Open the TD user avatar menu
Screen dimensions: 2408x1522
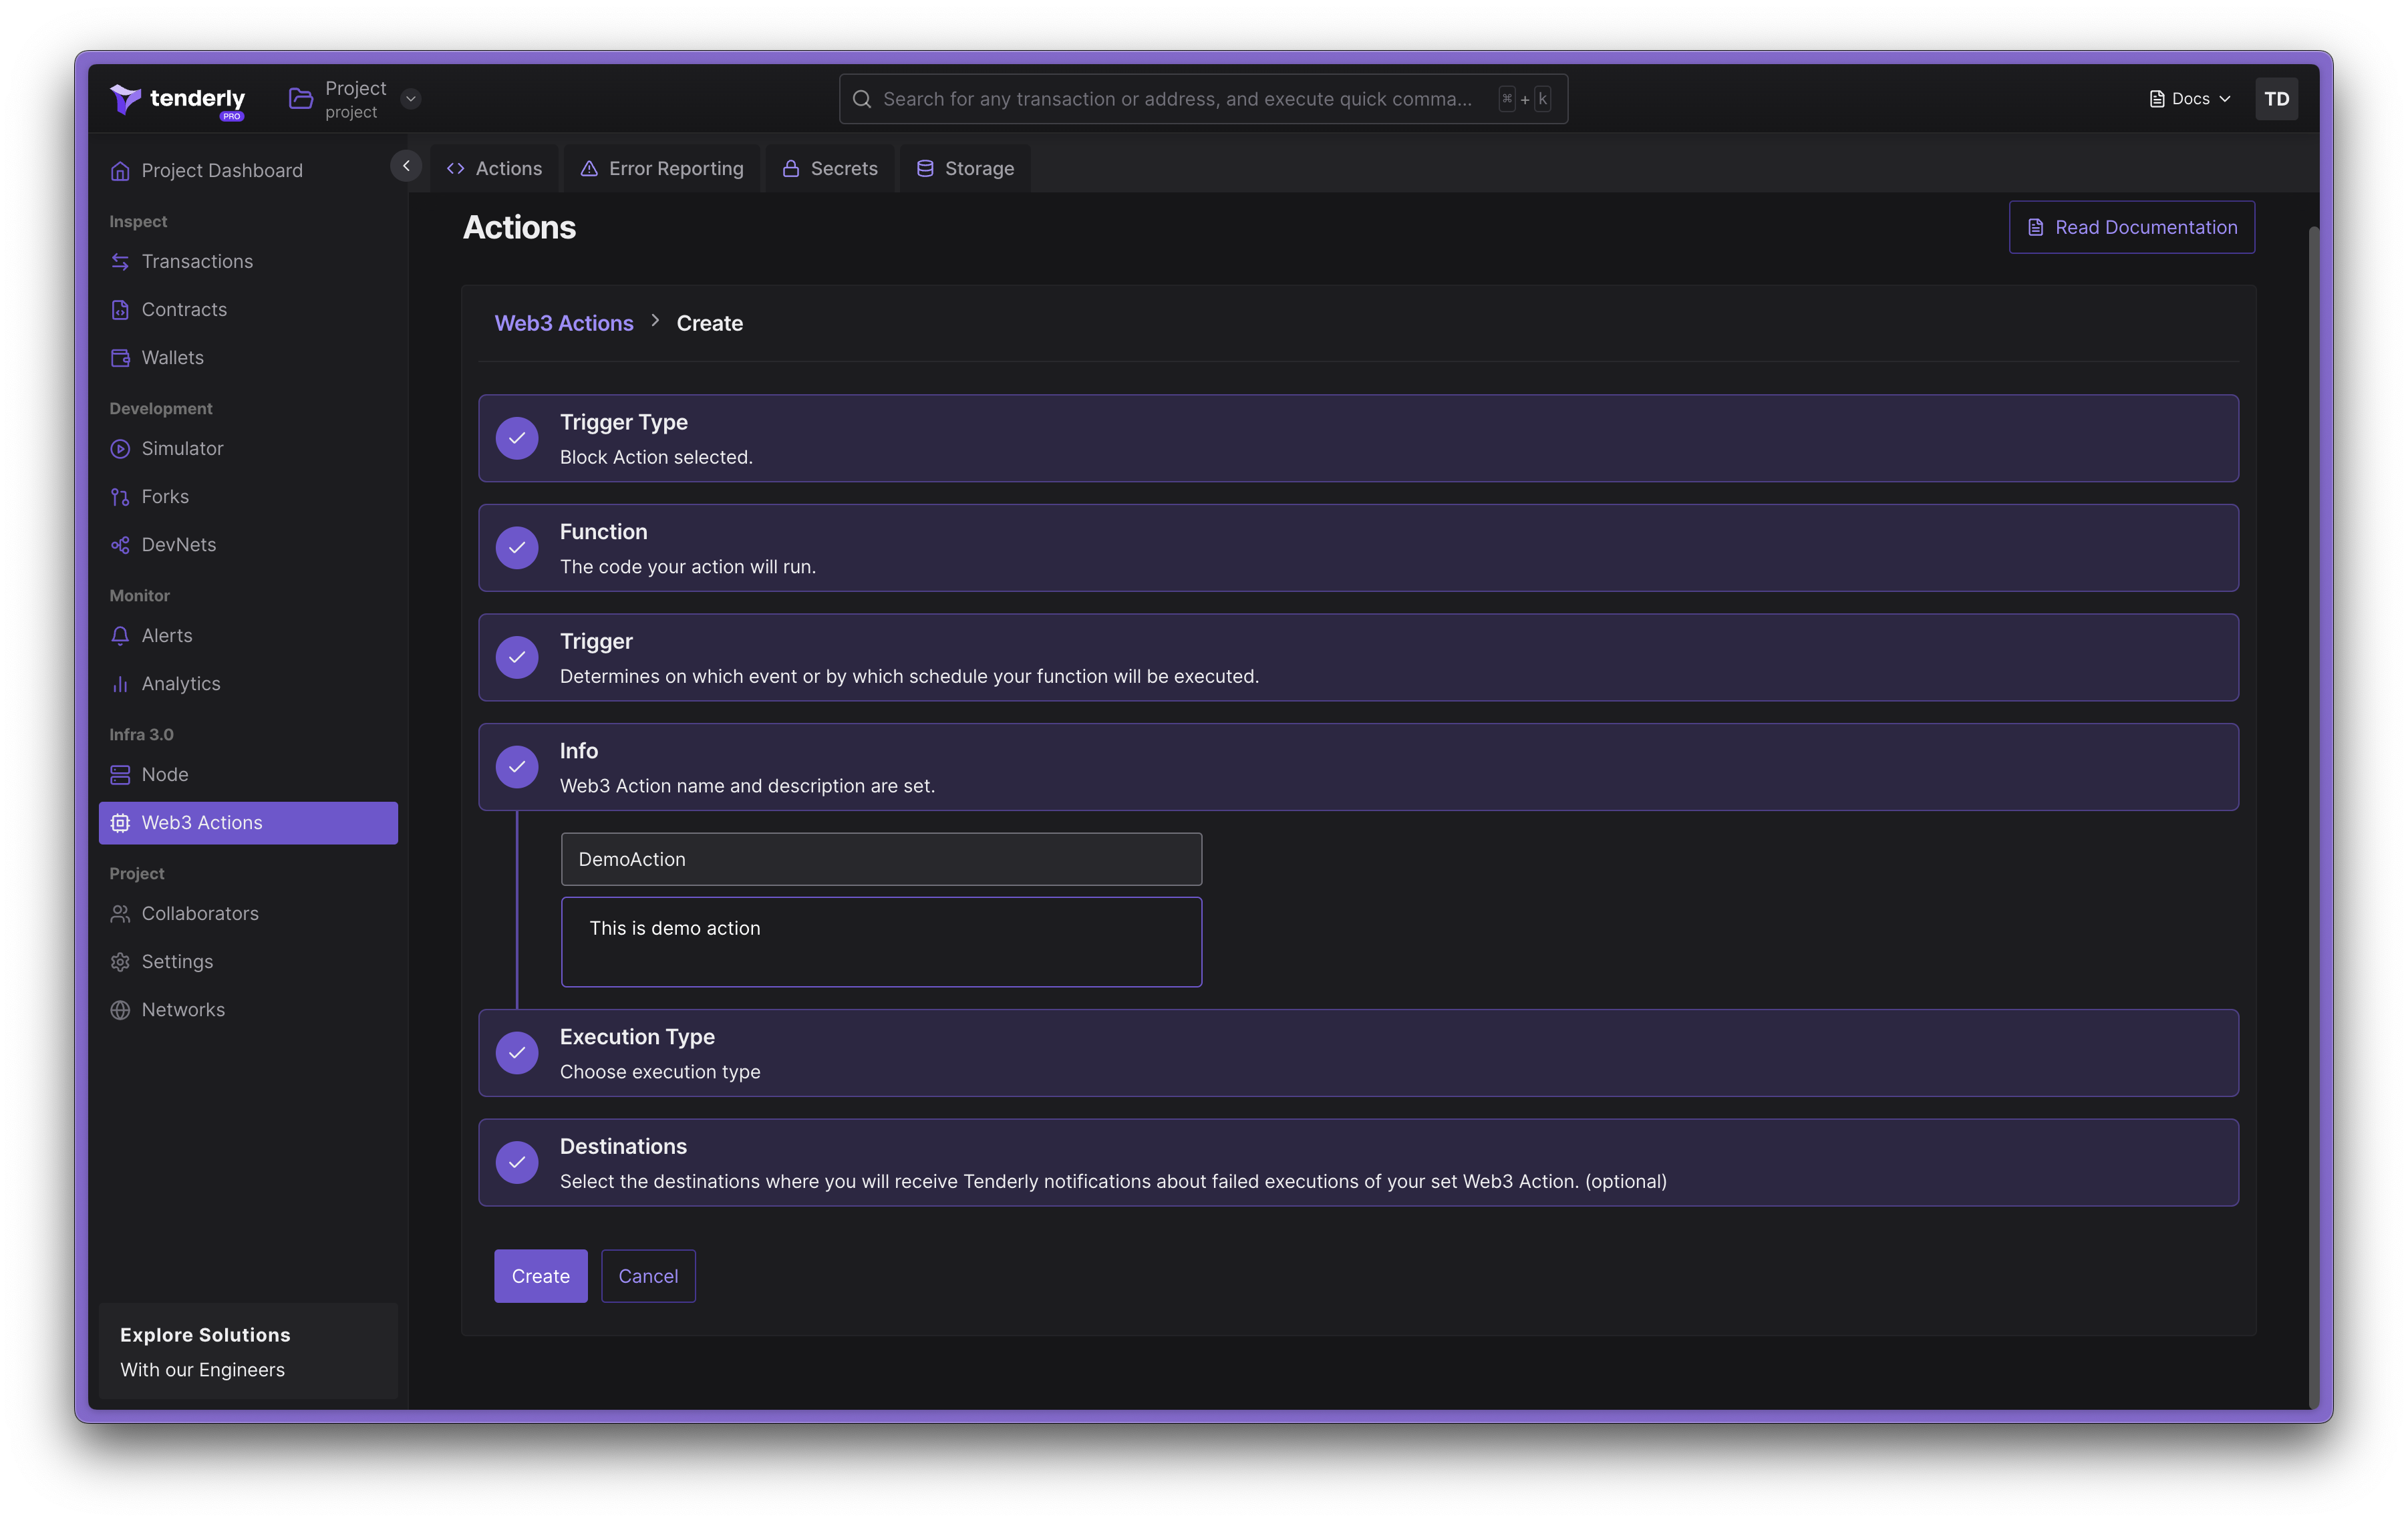coord(2276,99)
